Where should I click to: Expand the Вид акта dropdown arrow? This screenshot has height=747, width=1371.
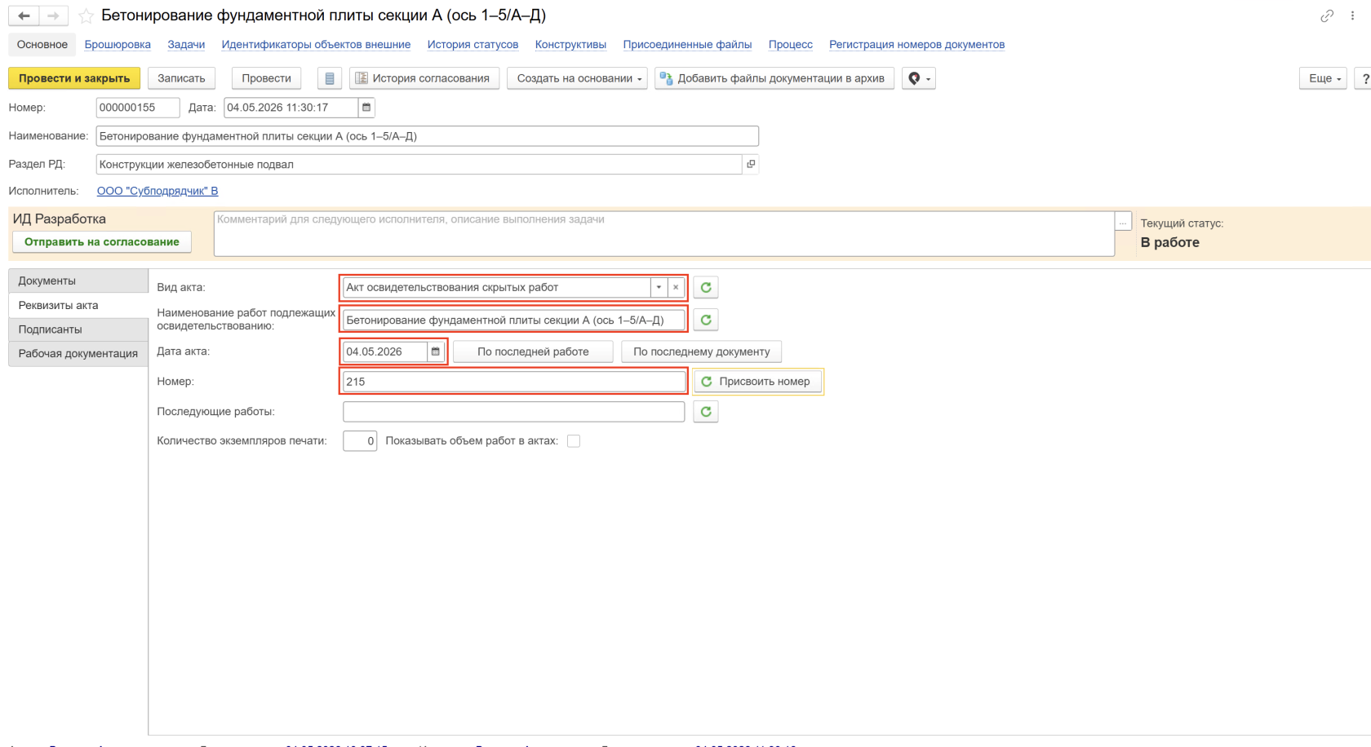(x=659, y=287)
